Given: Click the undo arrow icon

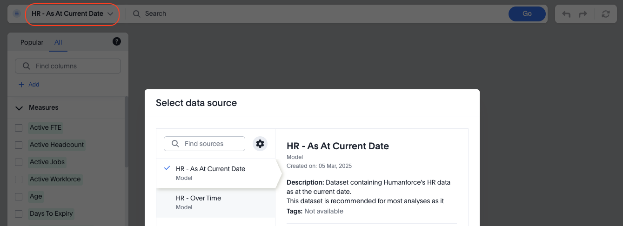Looking at the screenshot, I should [x=566, y=14].
